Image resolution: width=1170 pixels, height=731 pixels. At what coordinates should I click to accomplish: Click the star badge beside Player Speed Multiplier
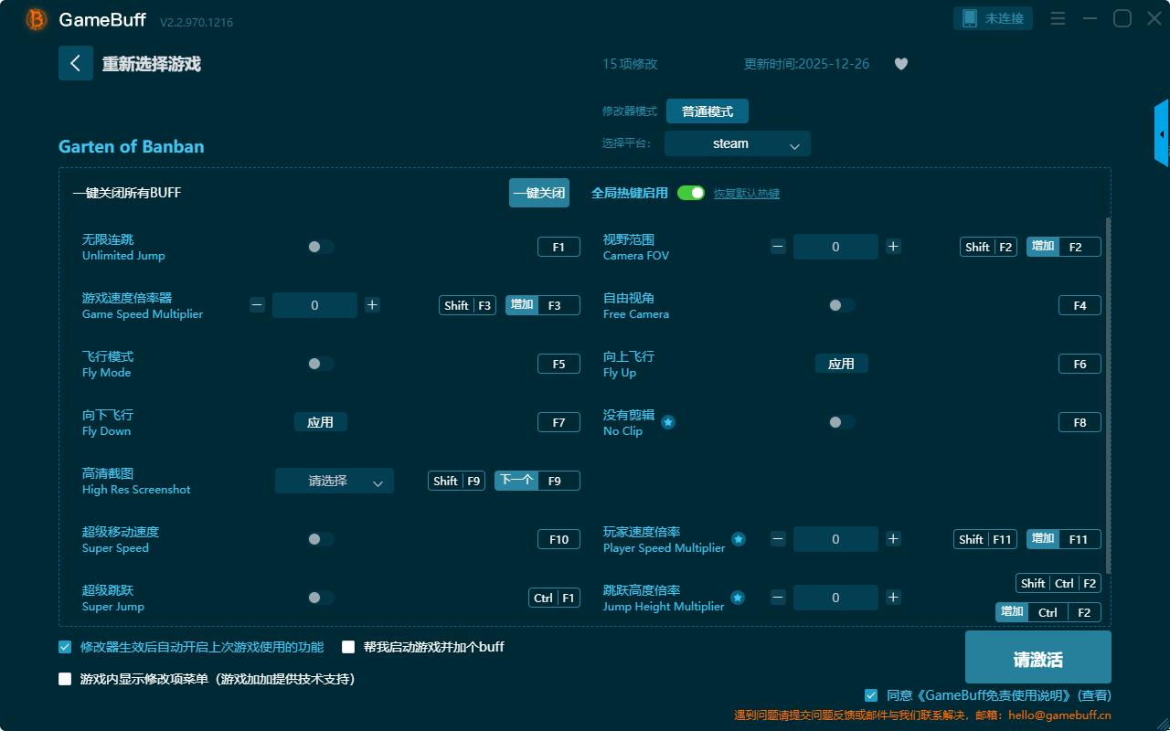[739, 539]
